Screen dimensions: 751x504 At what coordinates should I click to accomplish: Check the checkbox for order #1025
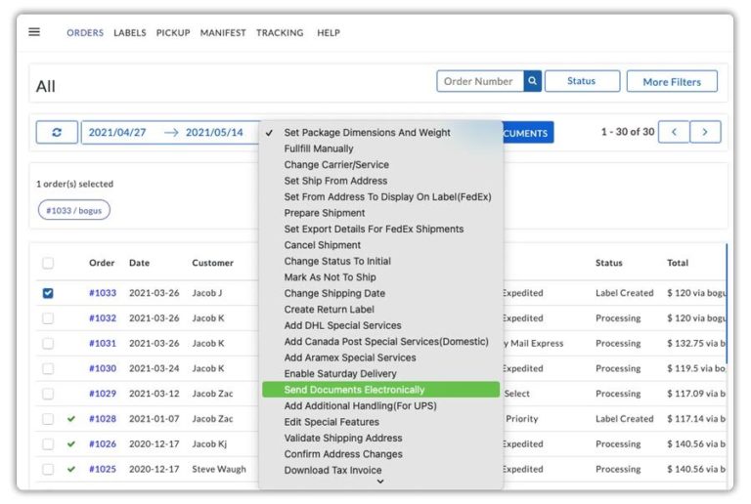pyautogui.click(x=48, y=469)
